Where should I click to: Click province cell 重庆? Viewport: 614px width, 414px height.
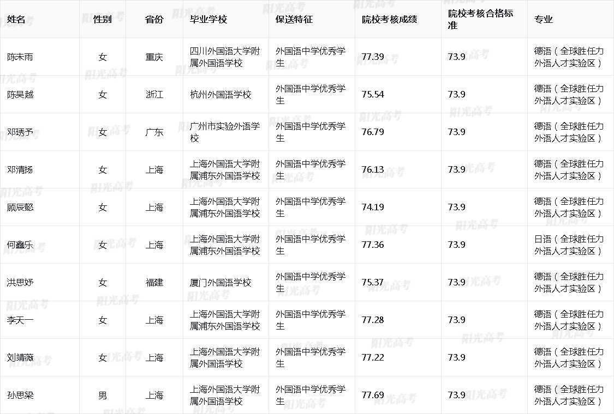154,57
